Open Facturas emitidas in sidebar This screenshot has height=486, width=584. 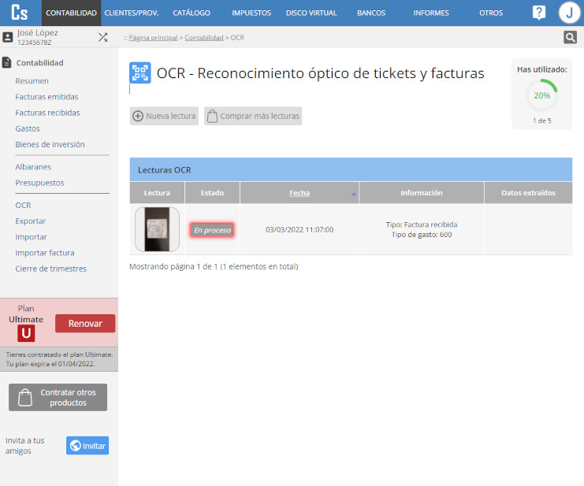(x=47, y=97)
